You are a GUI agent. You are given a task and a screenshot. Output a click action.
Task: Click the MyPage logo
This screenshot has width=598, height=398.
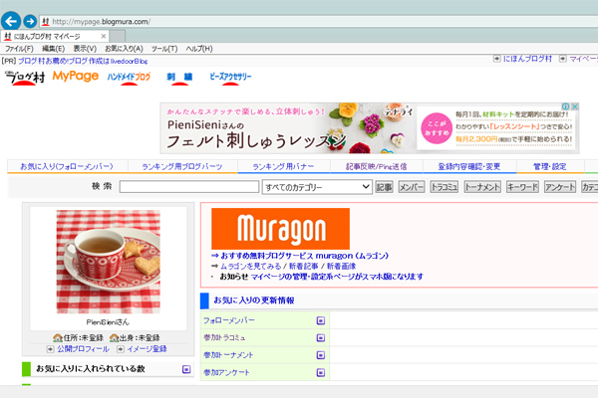click(x=76, y=77)
